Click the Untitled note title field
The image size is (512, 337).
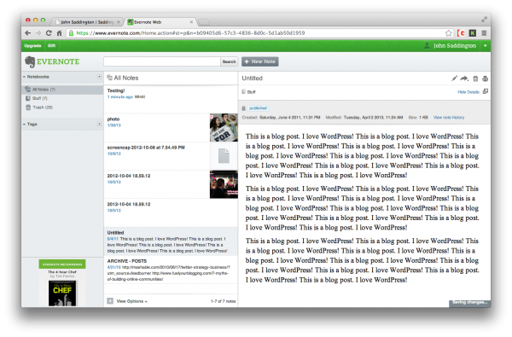[x=252, y=78]
